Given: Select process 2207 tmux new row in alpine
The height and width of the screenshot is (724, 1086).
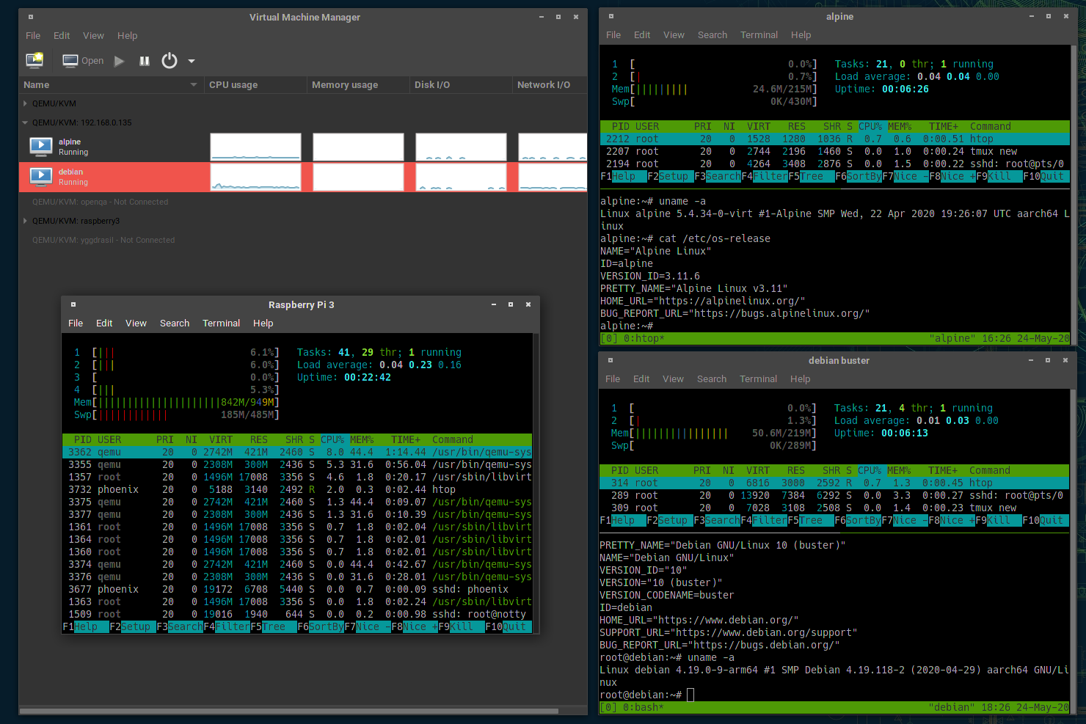Looking at the screenshot, I should (834, 151).
